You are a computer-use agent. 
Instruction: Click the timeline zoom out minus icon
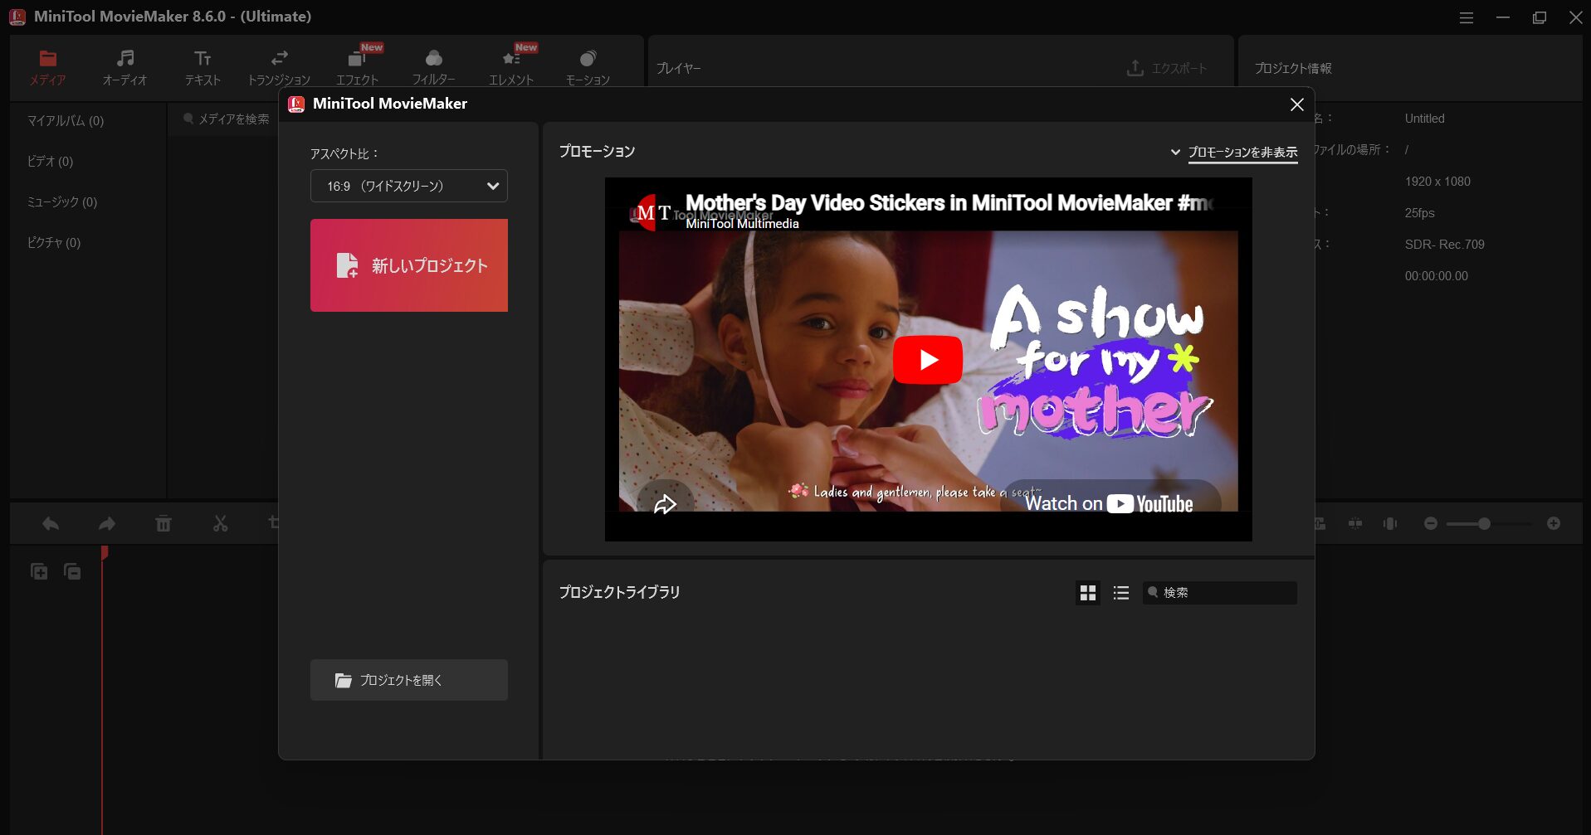[1431, 523]
